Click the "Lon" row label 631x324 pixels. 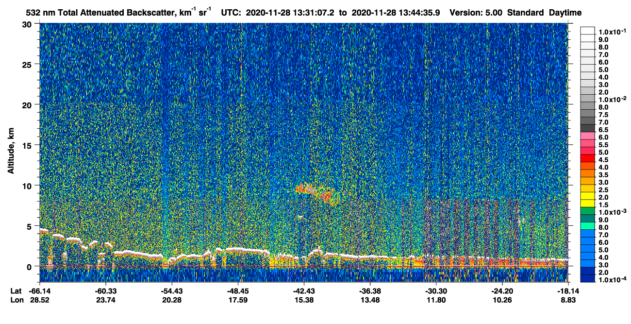(17, 300)
